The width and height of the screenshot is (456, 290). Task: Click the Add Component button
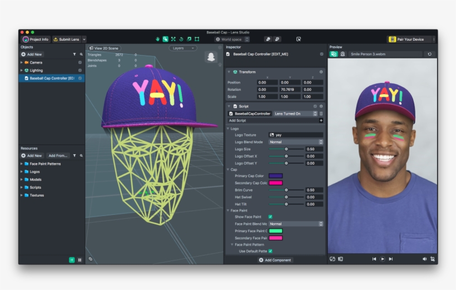[275, 260]
